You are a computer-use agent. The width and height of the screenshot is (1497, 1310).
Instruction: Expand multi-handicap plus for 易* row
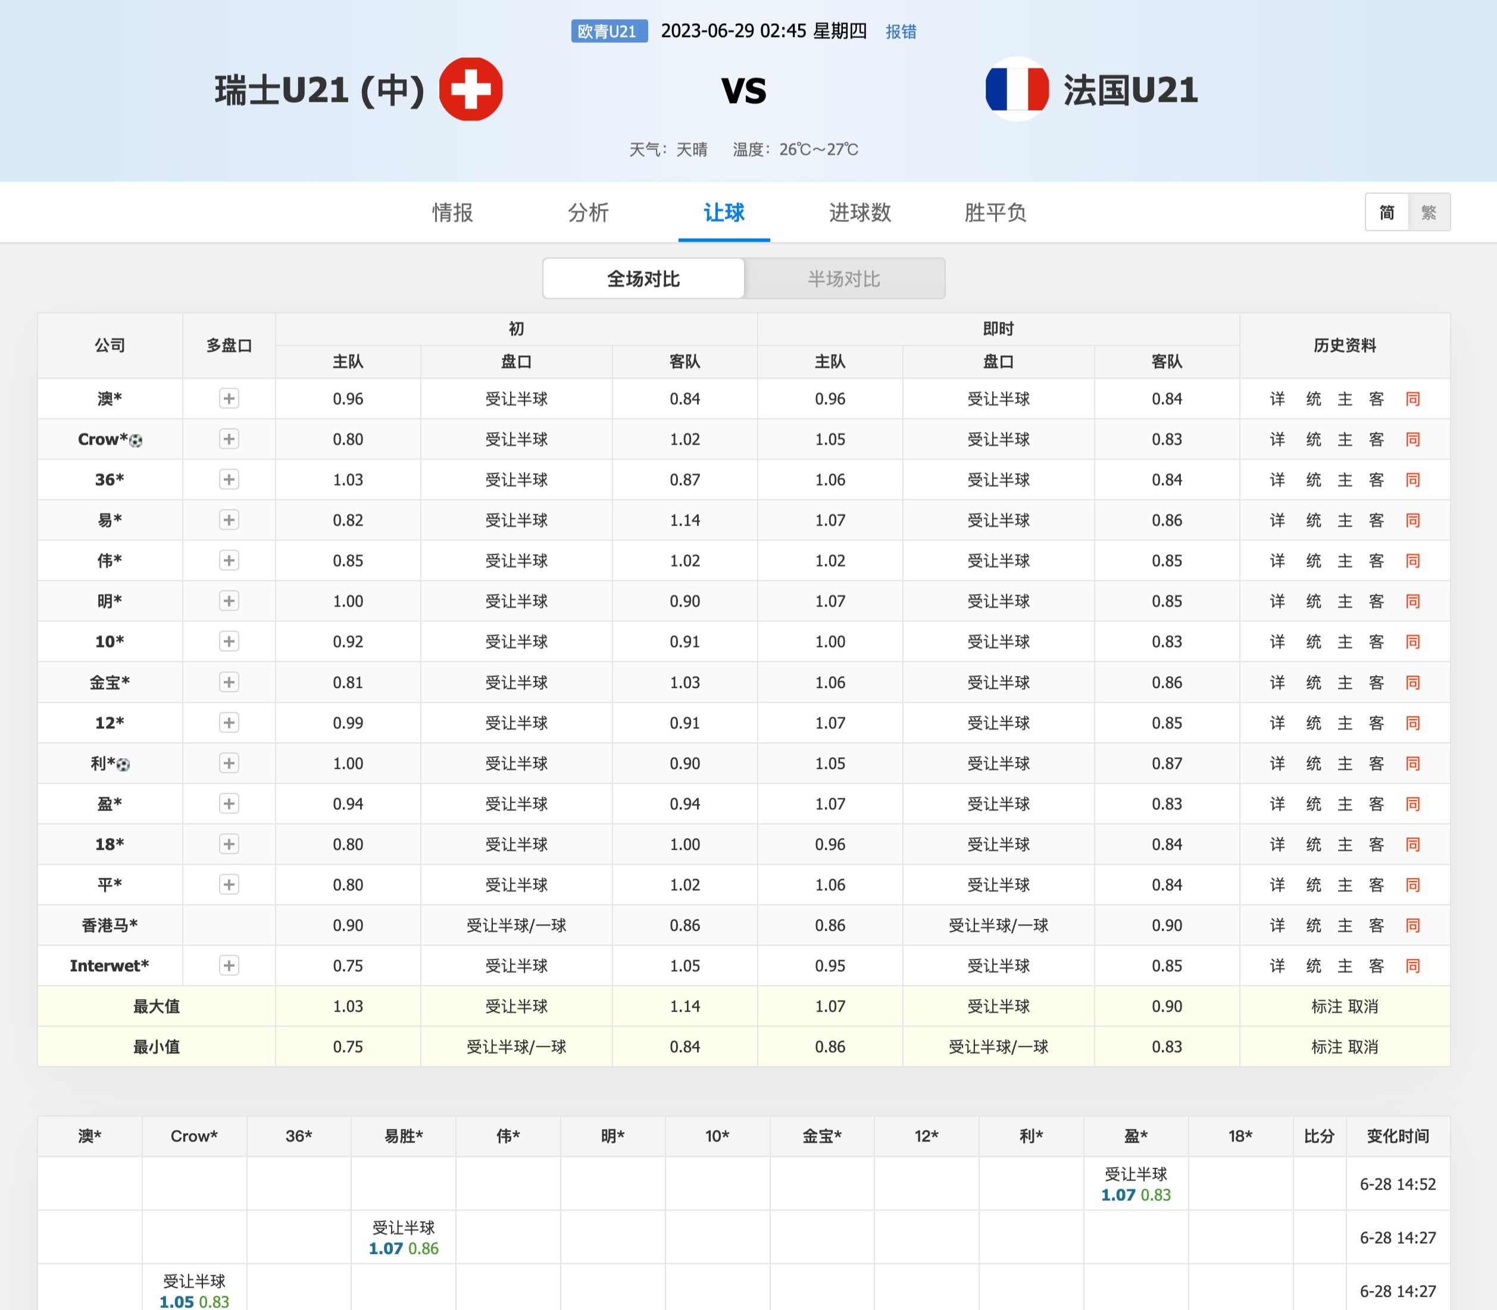[229, 520]
